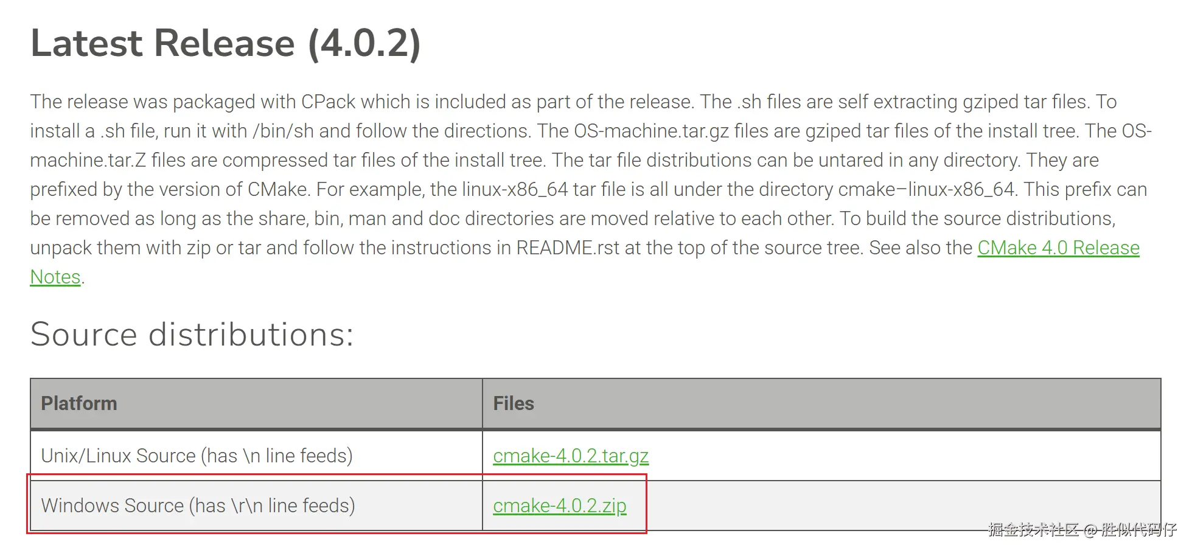Image resolution: width=1192 pixels, height=553 pixels.
Task: Click the underlined 'Notes' link text
Action: tap(55, 277)
